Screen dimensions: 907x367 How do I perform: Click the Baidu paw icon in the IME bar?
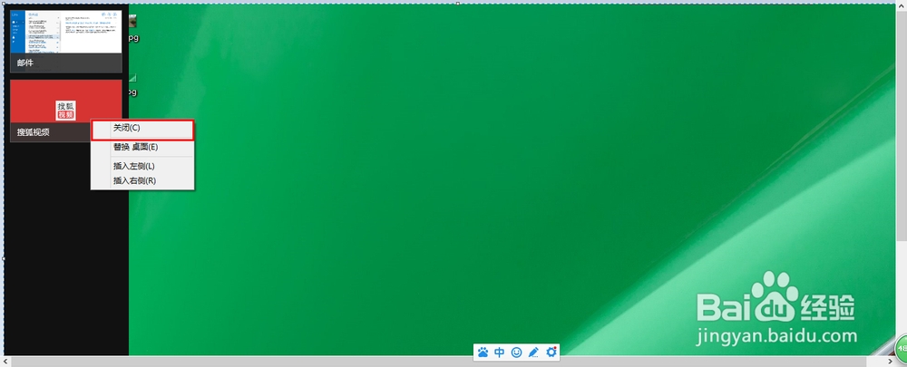(483, 352)
